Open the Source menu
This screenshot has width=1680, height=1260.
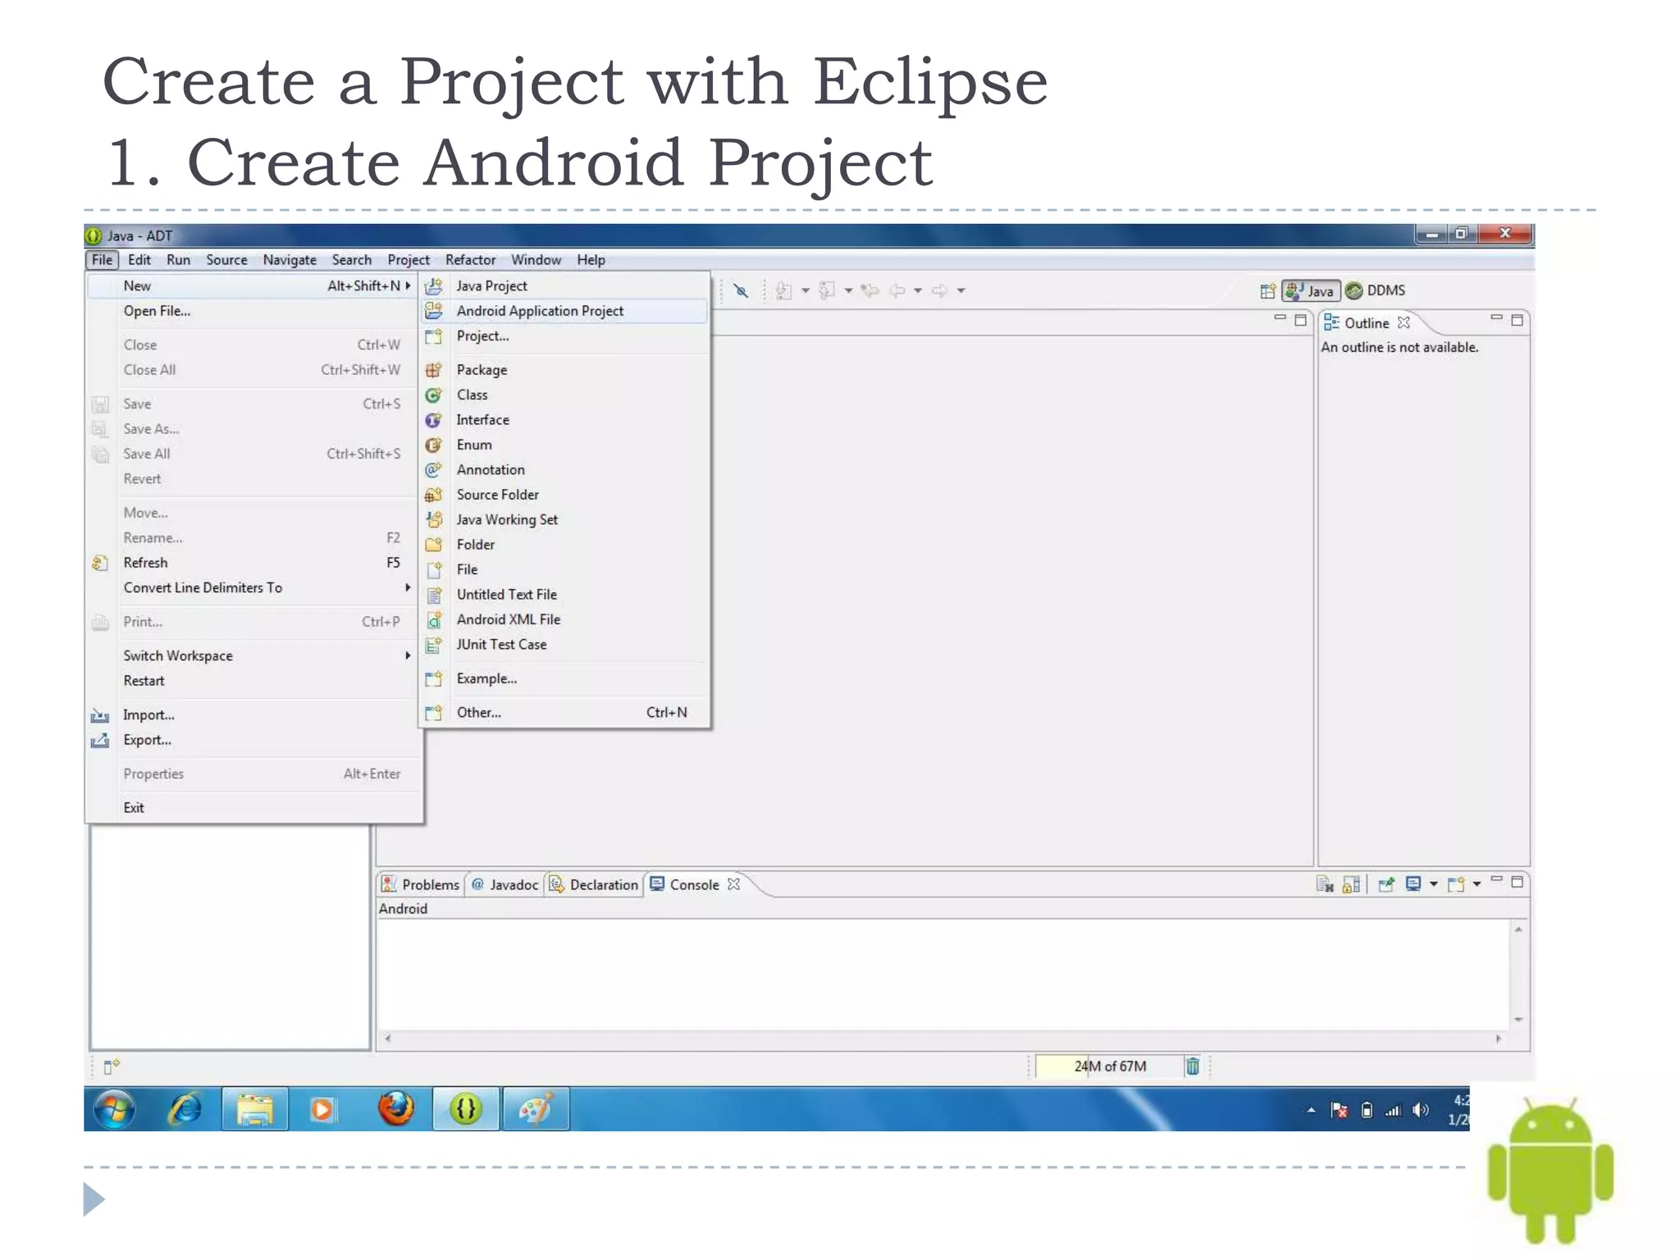click(x=226, y=260)
